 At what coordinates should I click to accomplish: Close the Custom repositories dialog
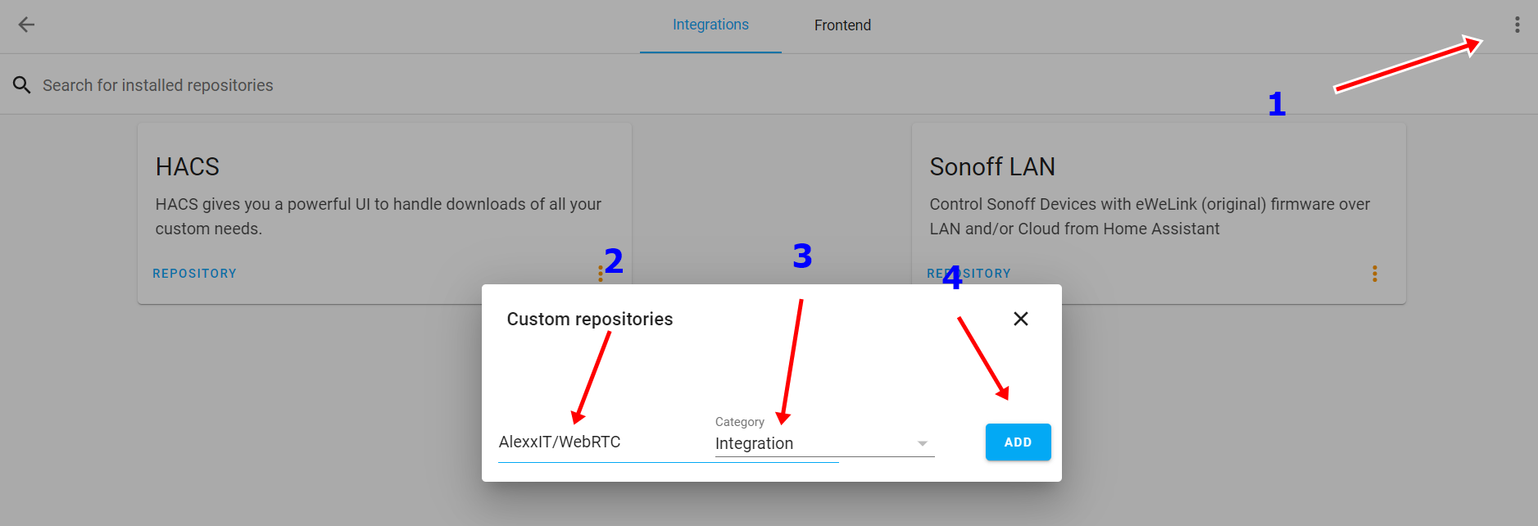coord(1020,319)
